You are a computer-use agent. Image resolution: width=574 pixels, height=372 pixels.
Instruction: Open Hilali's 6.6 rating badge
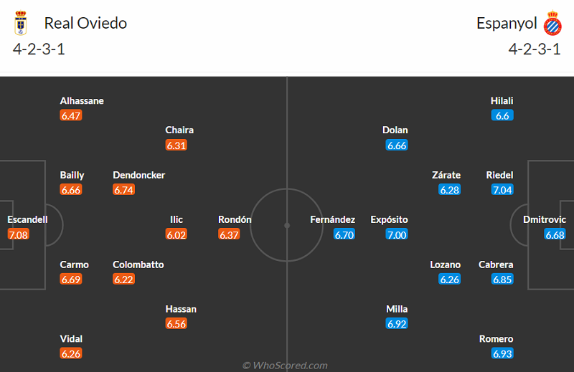click(502, 115)
